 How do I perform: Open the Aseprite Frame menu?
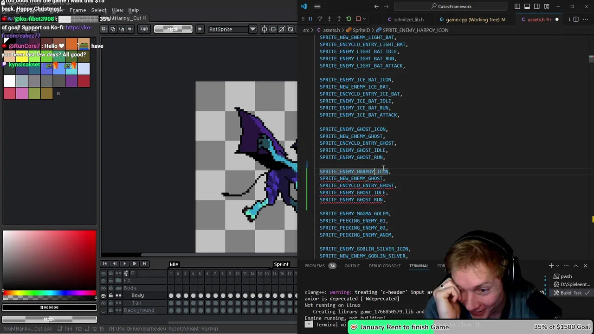pyautogui.click(x=77, y=10)
